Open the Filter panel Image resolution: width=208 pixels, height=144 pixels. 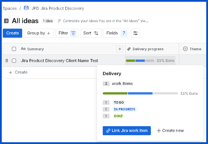67,33
